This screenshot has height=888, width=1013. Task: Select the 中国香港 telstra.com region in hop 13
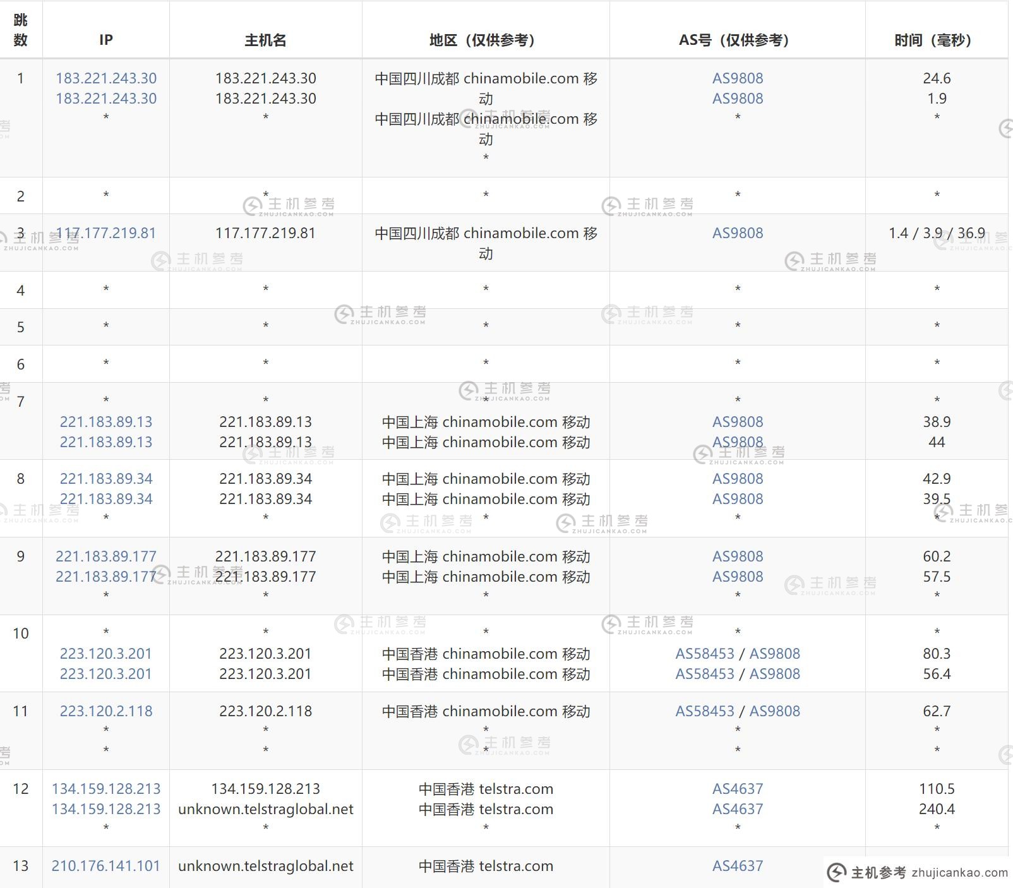click(486, 866)
